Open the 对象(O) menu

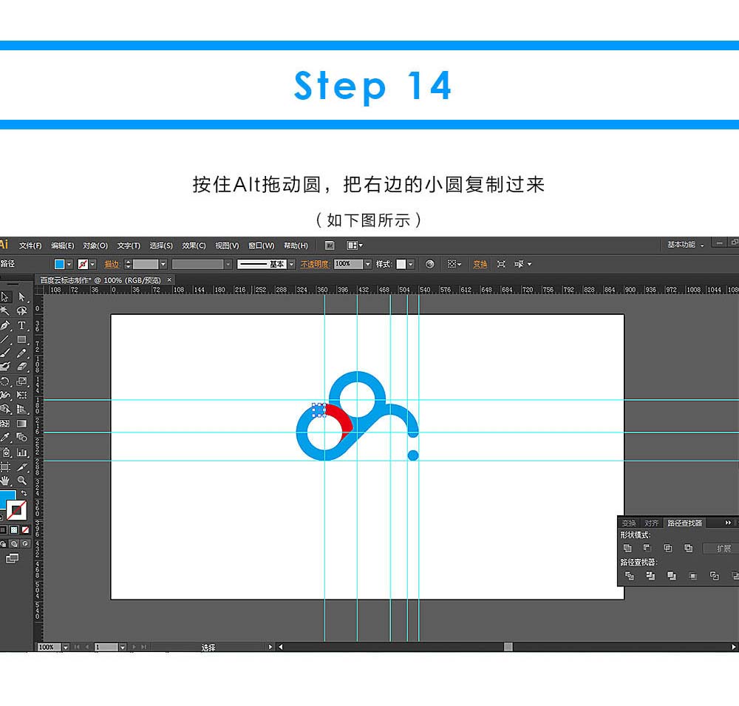(95, 245)
